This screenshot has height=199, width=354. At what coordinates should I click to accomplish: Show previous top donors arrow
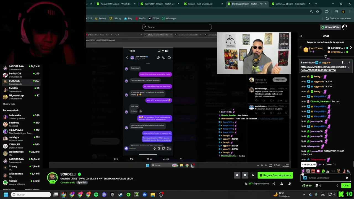(301, 48)
